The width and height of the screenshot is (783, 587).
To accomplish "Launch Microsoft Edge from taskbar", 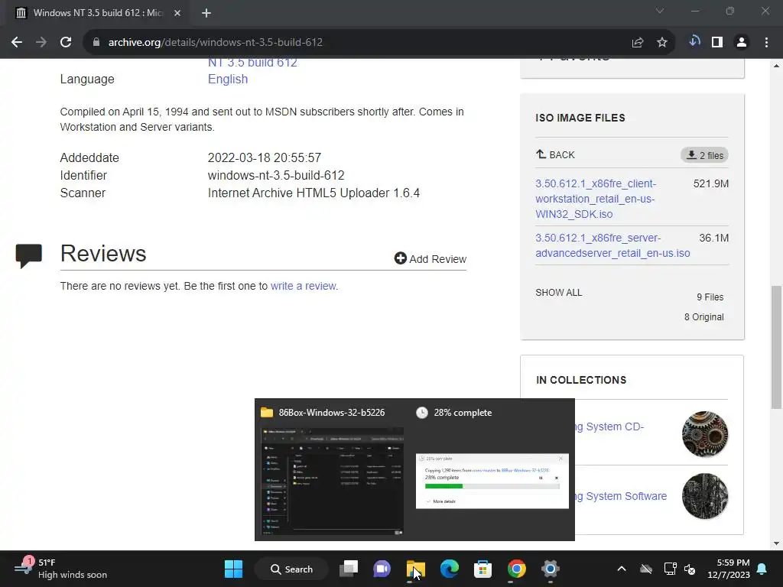I will [450, 569].
